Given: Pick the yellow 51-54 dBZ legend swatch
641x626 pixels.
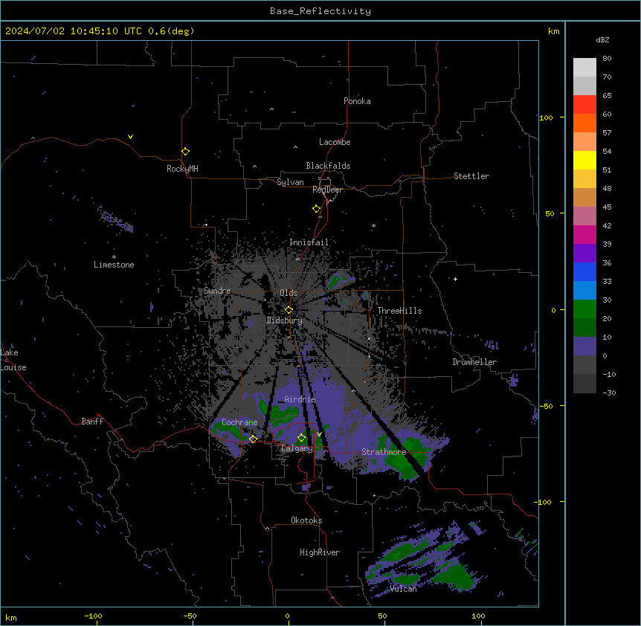Looking at the screenshot, I should (584, 160).
